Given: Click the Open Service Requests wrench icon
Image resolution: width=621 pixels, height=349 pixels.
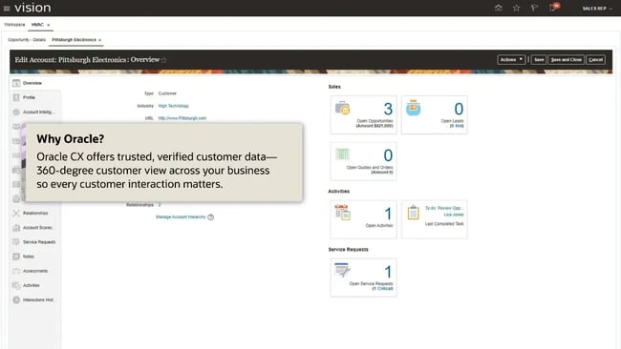Looking at the screenshot, I should click(x=343, y=270).
